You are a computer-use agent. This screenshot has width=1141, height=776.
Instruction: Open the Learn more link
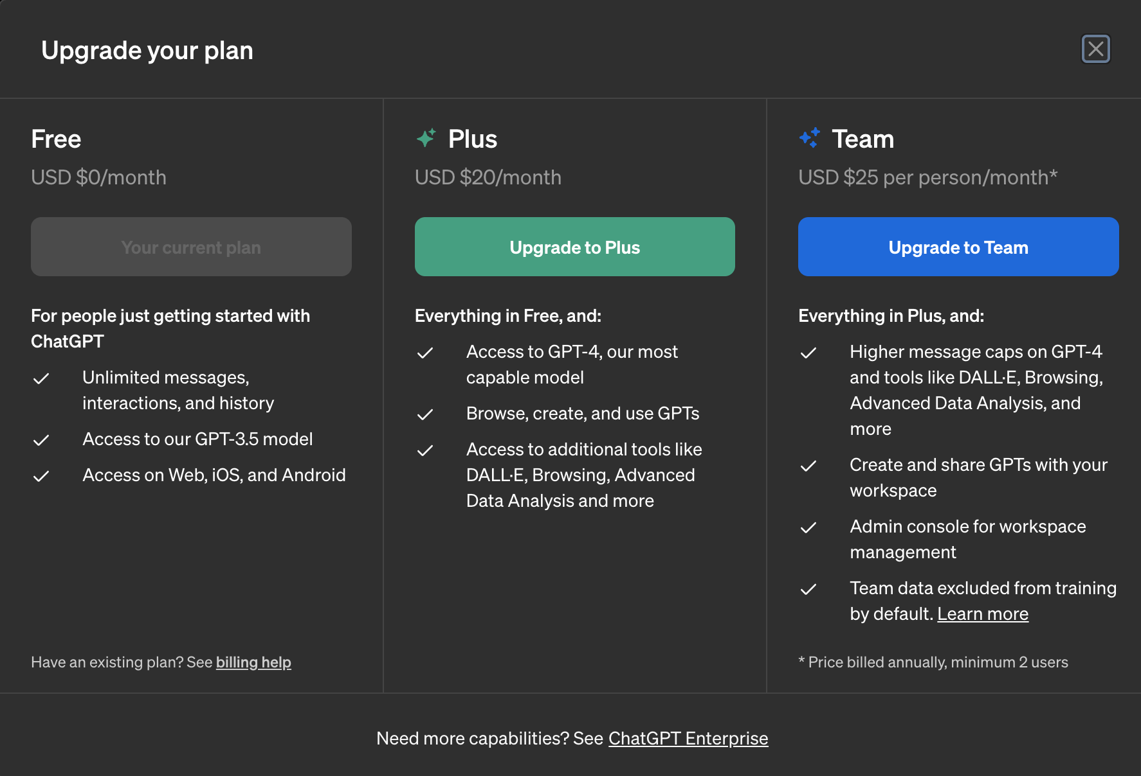point(983,614)
